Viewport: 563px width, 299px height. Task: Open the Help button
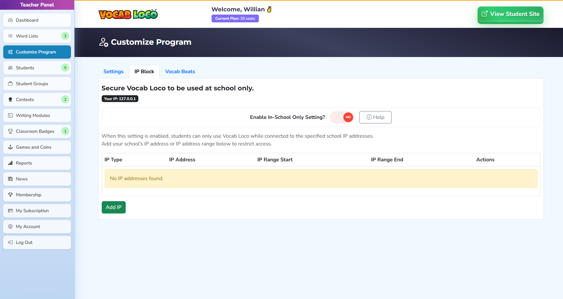[x=375, y=117]
